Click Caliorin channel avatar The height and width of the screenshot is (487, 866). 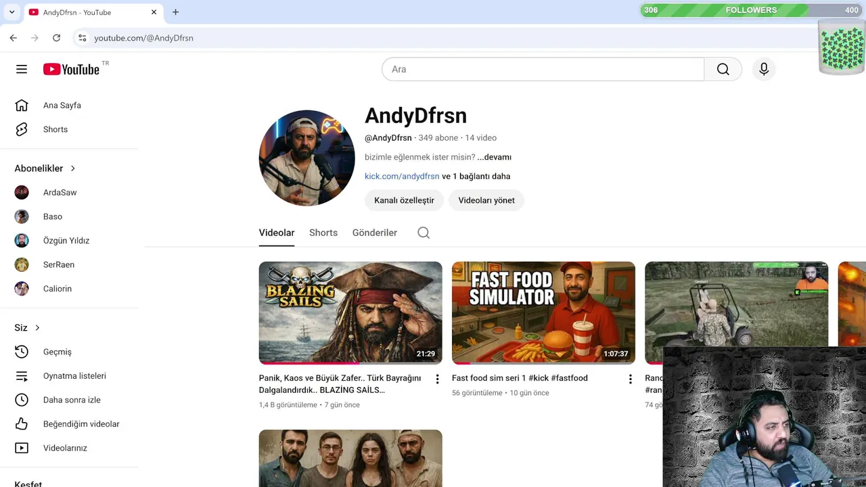click(22, 289)
